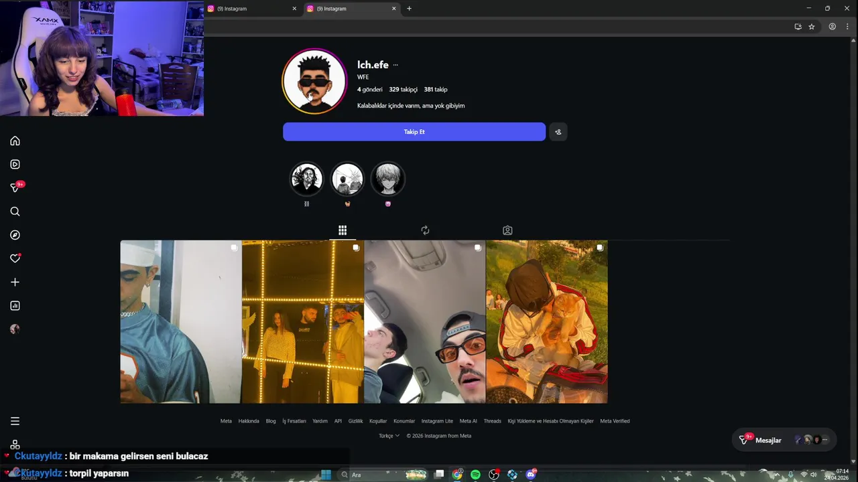
Task: Open Gizlilik footer link
Action: pyautogui.click(x=355, y=421)
